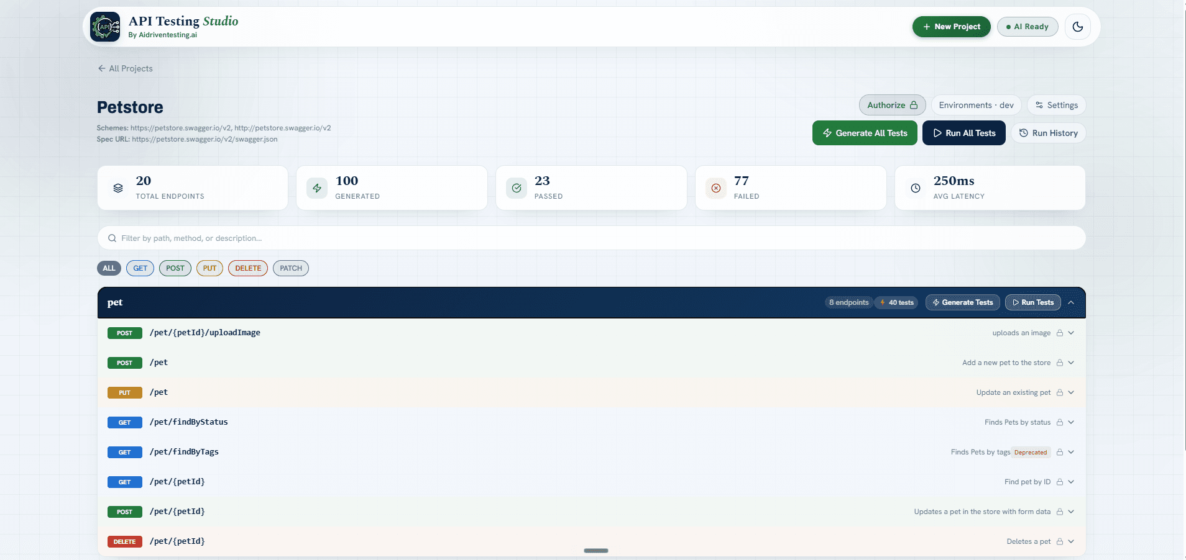This screenshot has width=1186, height=560.
Task: Expand the uploadImage endpoint row chevron
Action: click(x=1071, y=333)
